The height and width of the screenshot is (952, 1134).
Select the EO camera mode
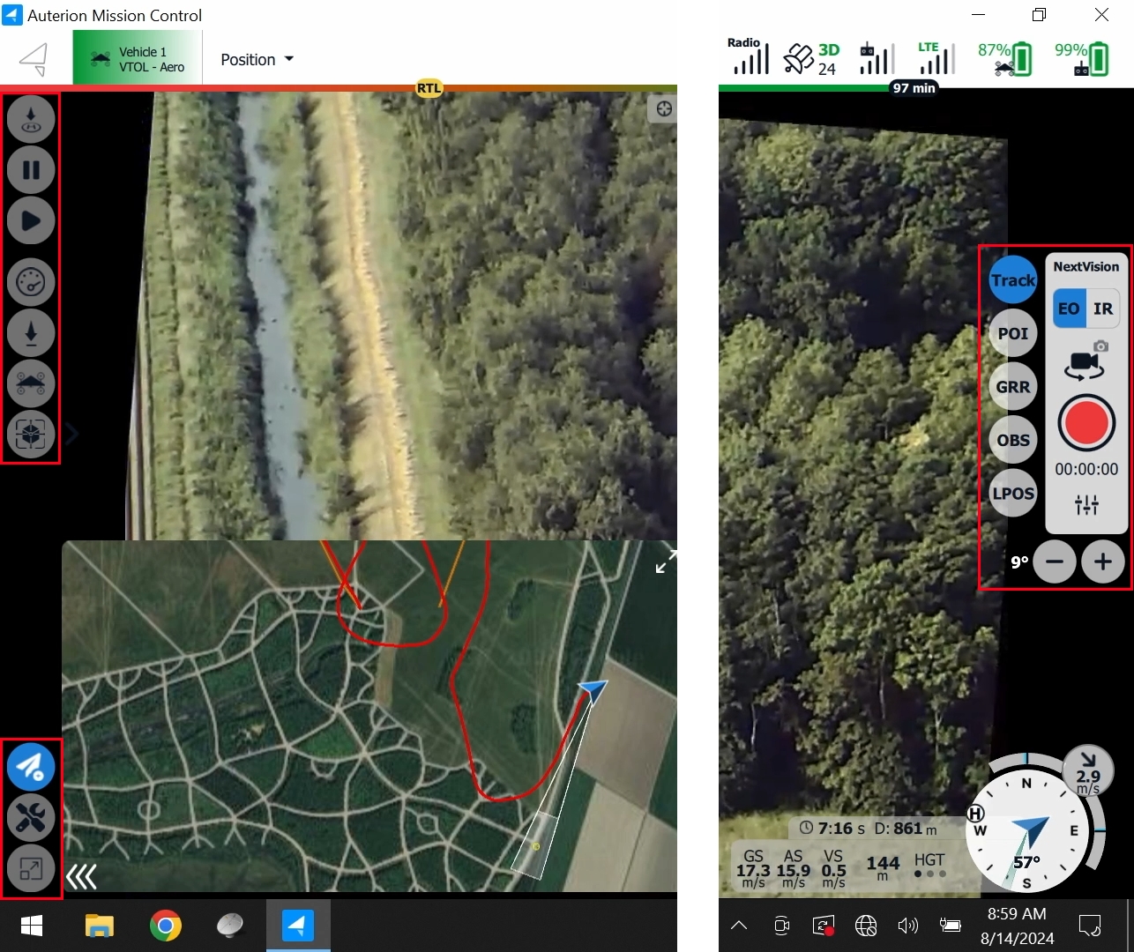click(x=1069, y=309)
